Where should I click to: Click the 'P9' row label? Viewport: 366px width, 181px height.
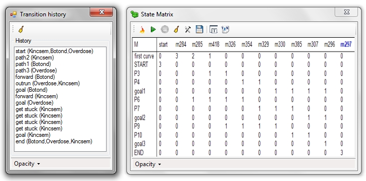[x=137, y=126]
